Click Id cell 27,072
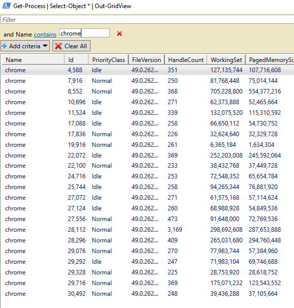The width and height of the screenshot is (294, 308). (x=77, y=198)
